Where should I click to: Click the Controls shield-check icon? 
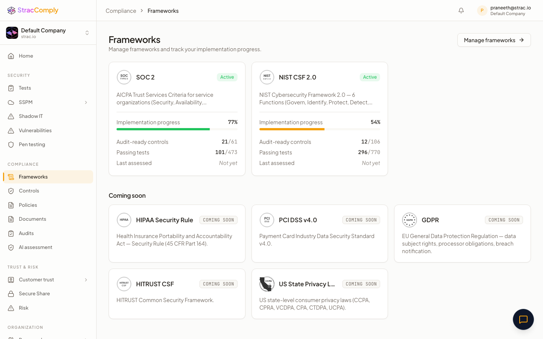click(11, 191)
